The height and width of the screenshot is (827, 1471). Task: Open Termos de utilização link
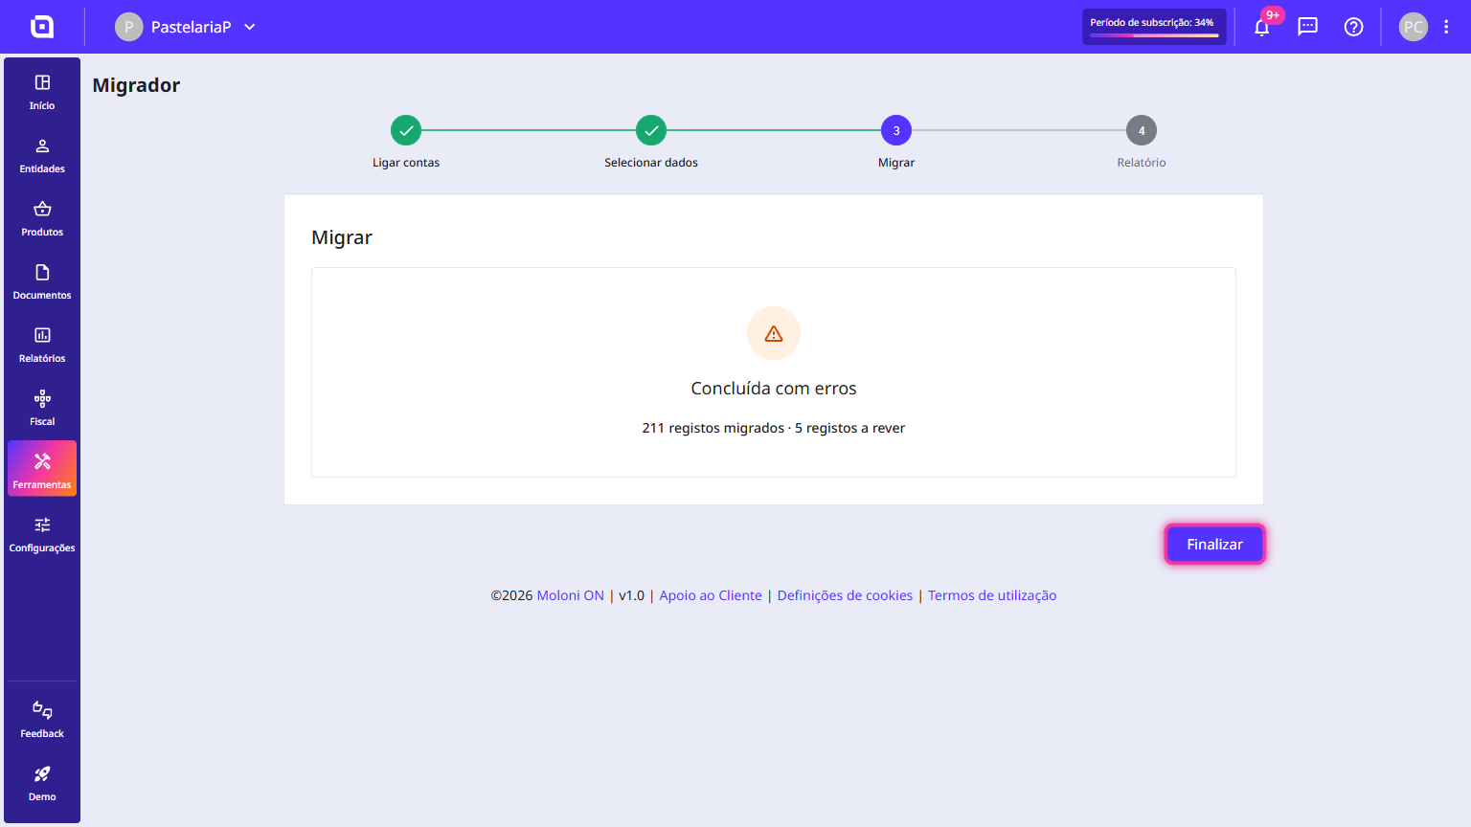click(992, 595)
